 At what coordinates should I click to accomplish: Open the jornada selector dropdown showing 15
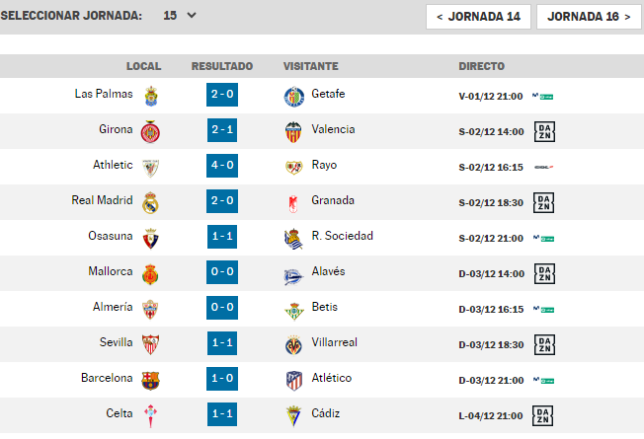(x=180, y=16)
